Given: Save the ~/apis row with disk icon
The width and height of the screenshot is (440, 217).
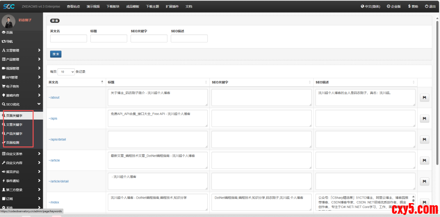Looking at the screenshot, I should click(x=424, y=119).
